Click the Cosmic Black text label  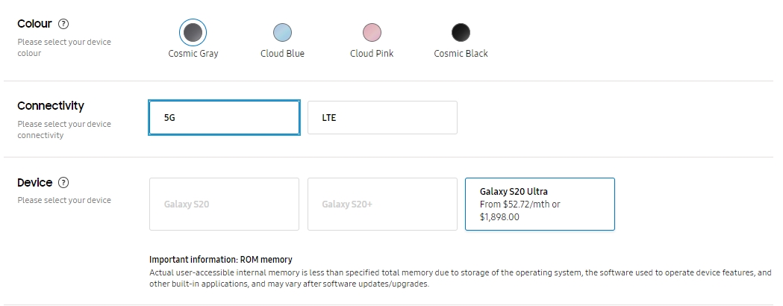coord(461,54)
